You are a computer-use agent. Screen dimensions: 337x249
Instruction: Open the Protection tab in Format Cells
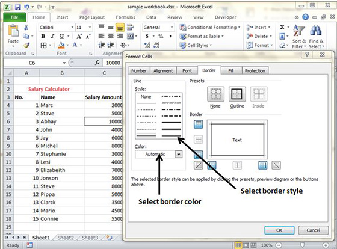255,71
